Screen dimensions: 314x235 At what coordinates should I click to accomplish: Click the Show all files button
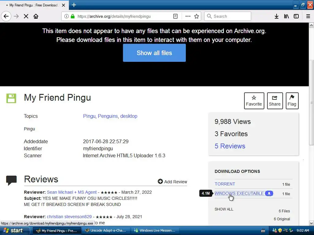[154, 53]
